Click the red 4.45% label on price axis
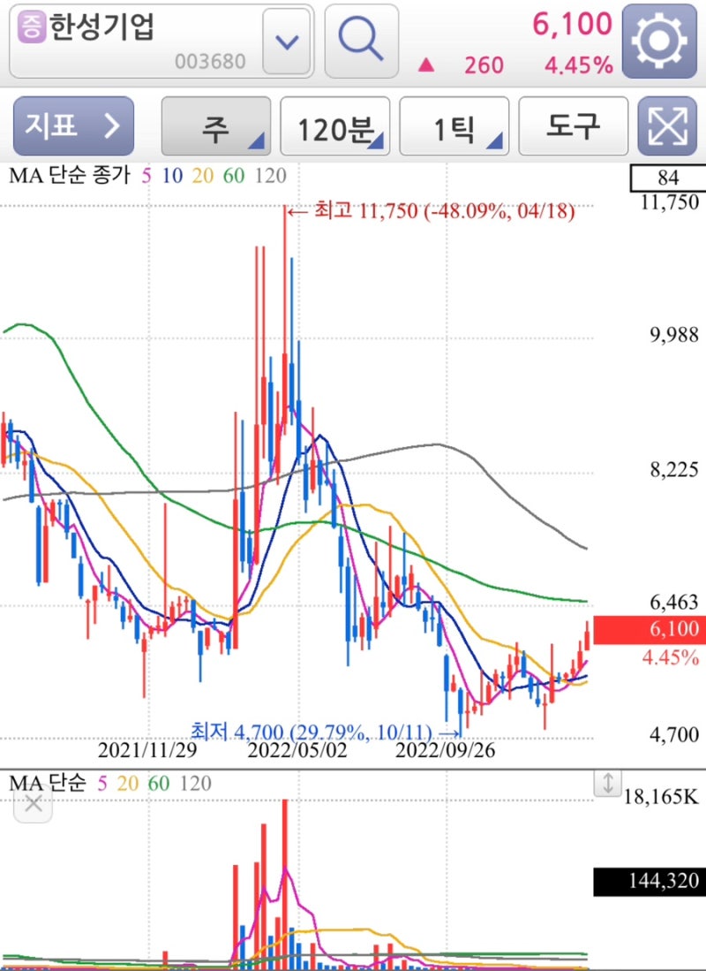 point(671,657)
